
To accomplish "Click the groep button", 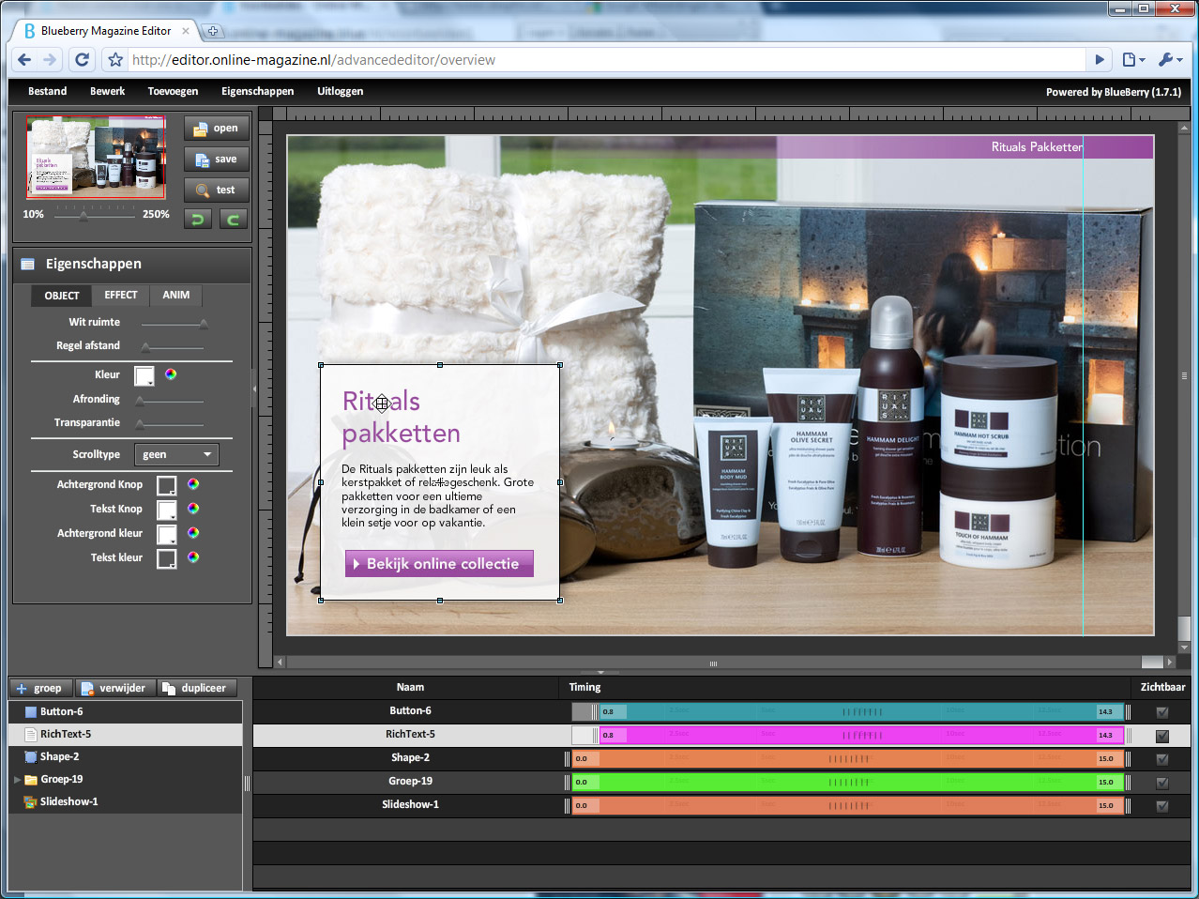I will pos(40,688).
